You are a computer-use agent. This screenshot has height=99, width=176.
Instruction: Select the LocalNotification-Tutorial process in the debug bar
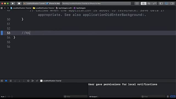[x=51, y=81]
